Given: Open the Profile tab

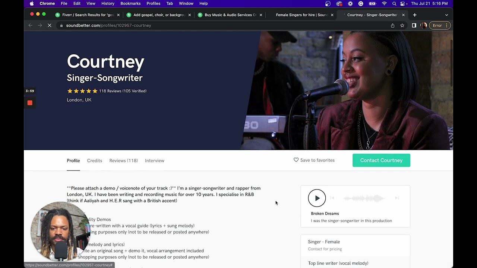Looking at the screenshot, I should [x=73, y=160].
